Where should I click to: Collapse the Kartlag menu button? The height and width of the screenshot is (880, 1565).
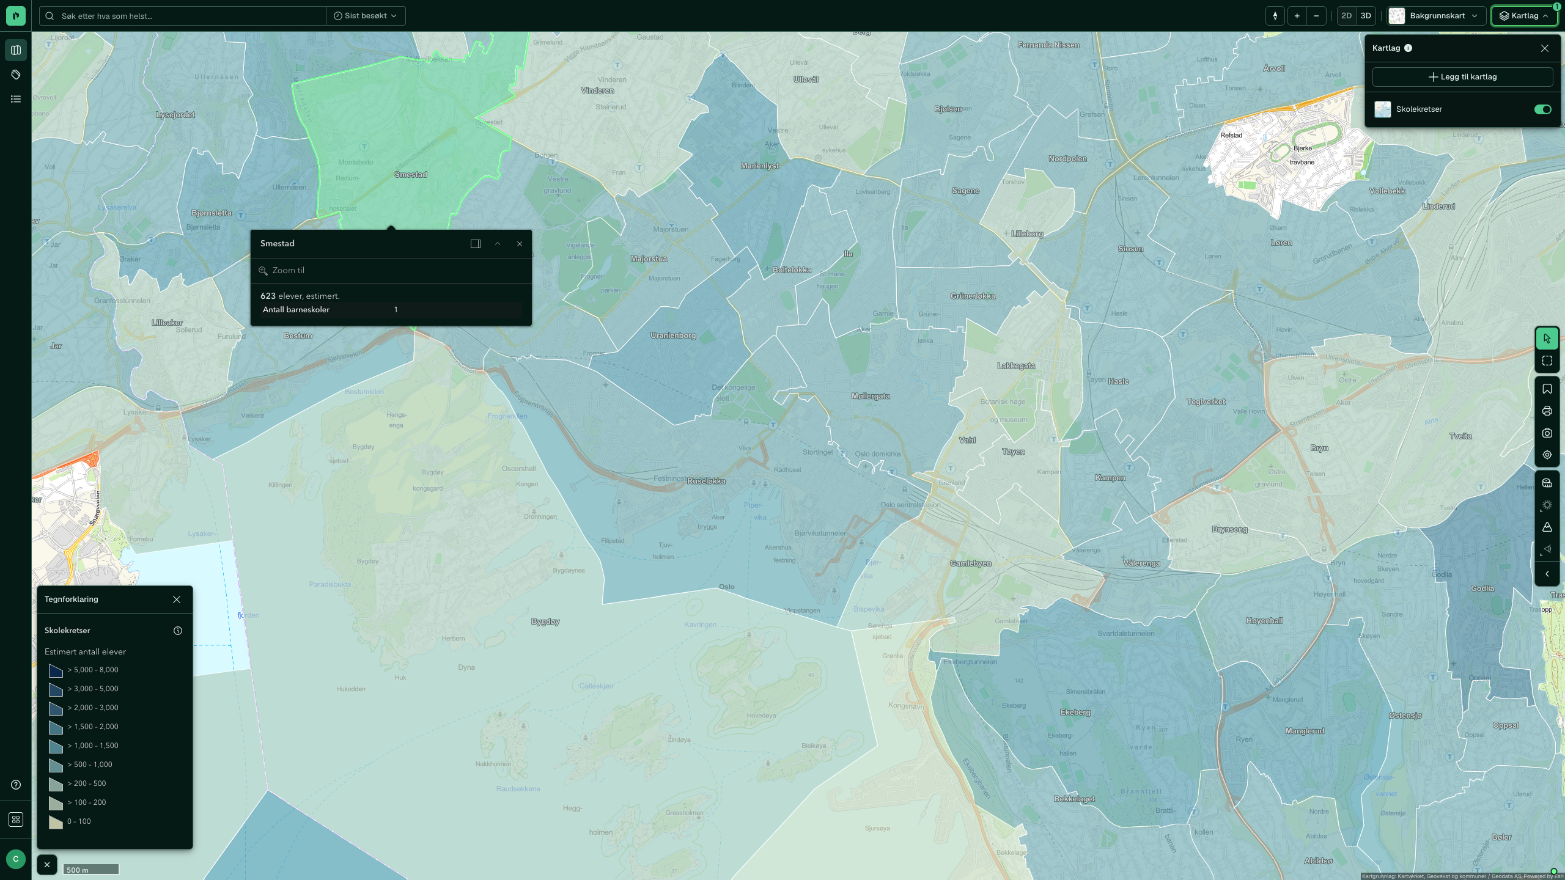pos(1524,16)
